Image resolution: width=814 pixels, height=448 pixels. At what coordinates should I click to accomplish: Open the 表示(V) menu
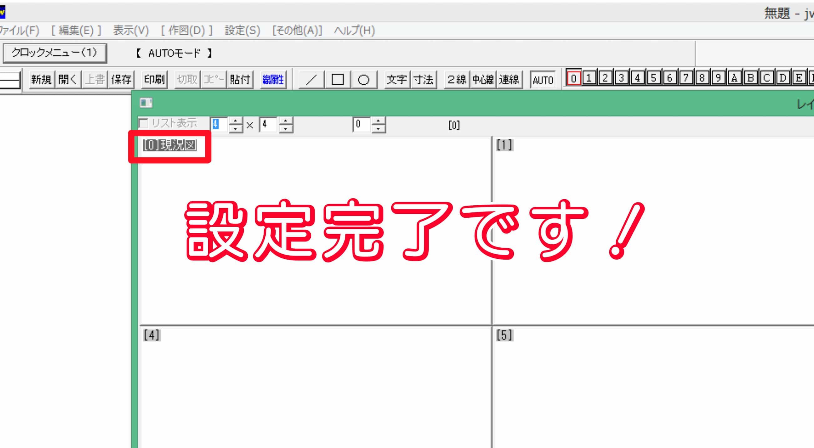131,31
